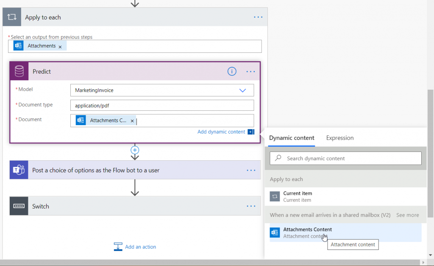Click the Switch action icon
434x266 pixels.
click(x=19, y=206)
